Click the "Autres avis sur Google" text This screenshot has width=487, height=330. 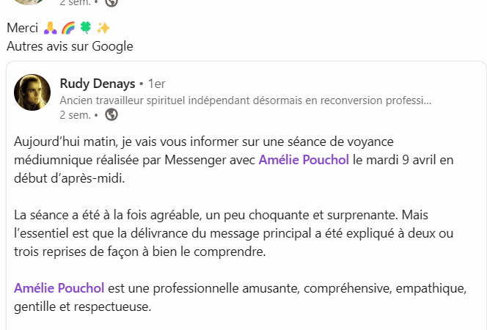70,46
